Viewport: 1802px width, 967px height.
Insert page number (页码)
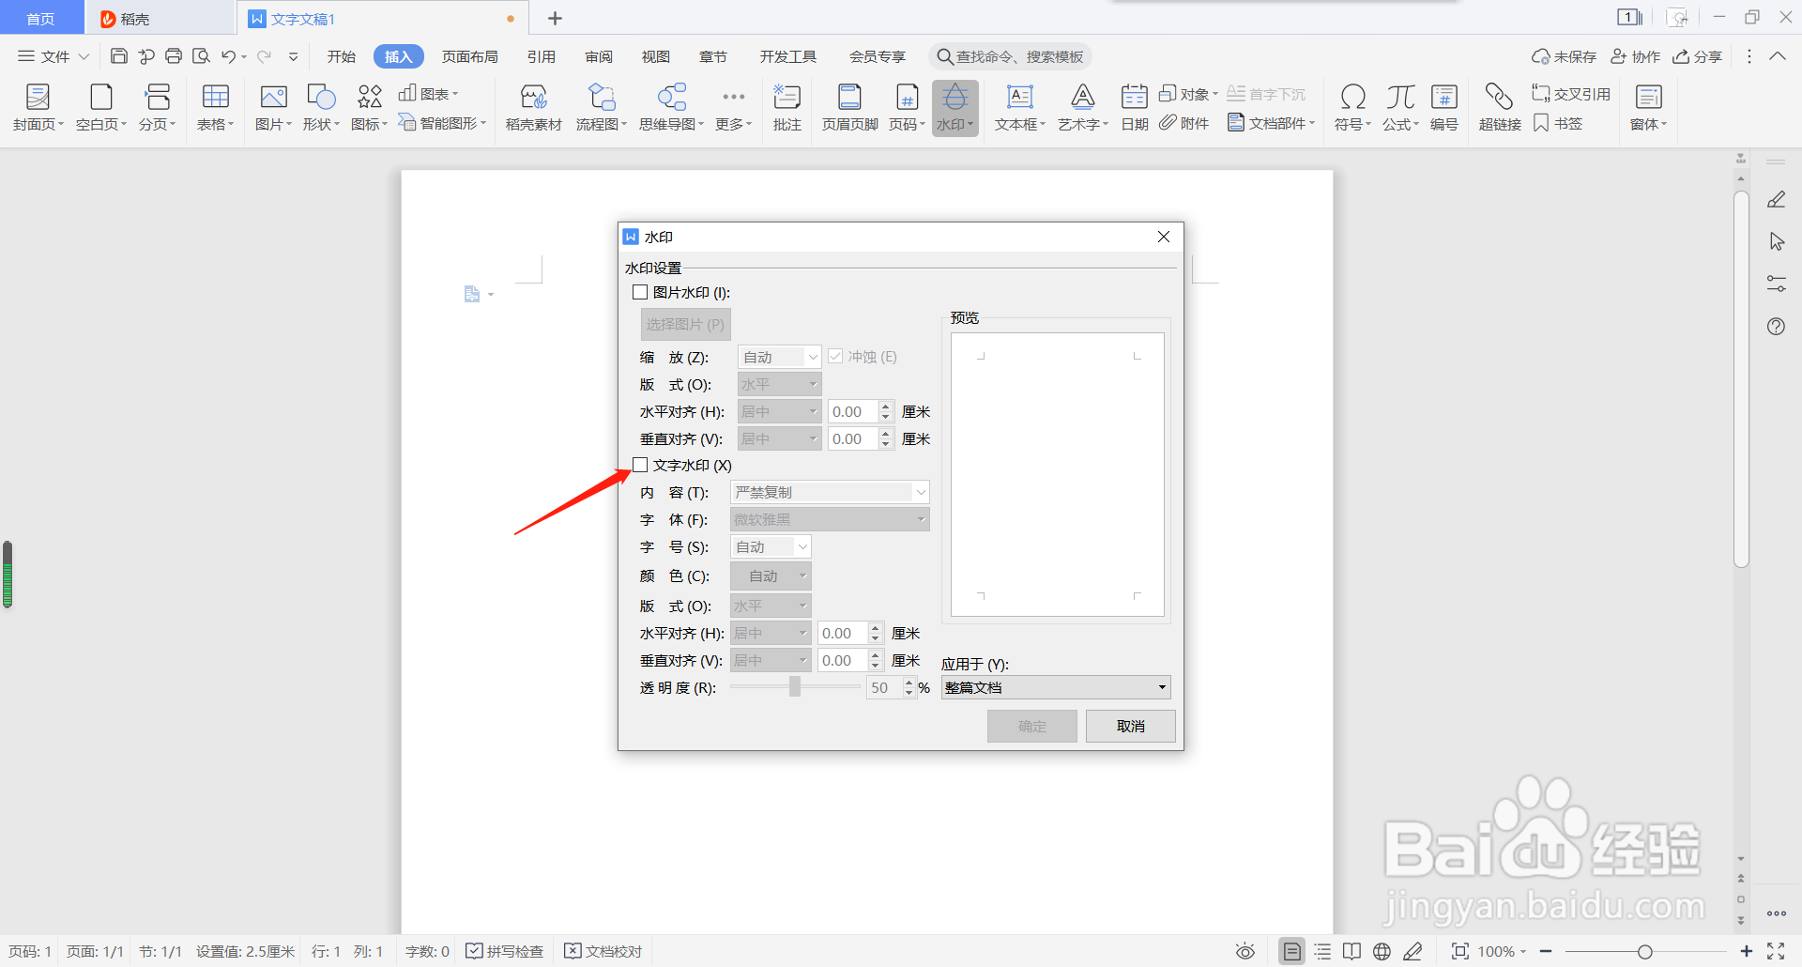(x=907, y=108)
